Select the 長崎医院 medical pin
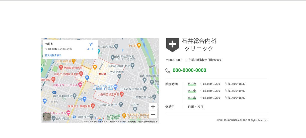This screenshot has height=138, width=306. point(93,106)
